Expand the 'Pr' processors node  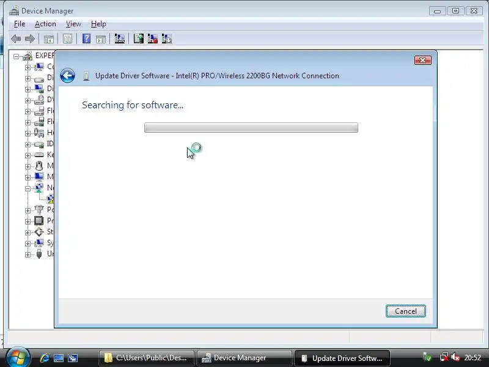(x=28, y=221)
